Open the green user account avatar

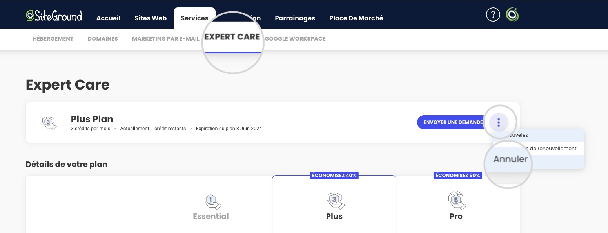(x=512, y=15)
